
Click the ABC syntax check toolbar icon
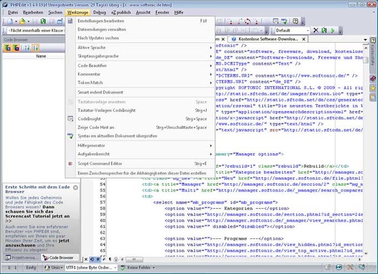(x=285, y=22)
